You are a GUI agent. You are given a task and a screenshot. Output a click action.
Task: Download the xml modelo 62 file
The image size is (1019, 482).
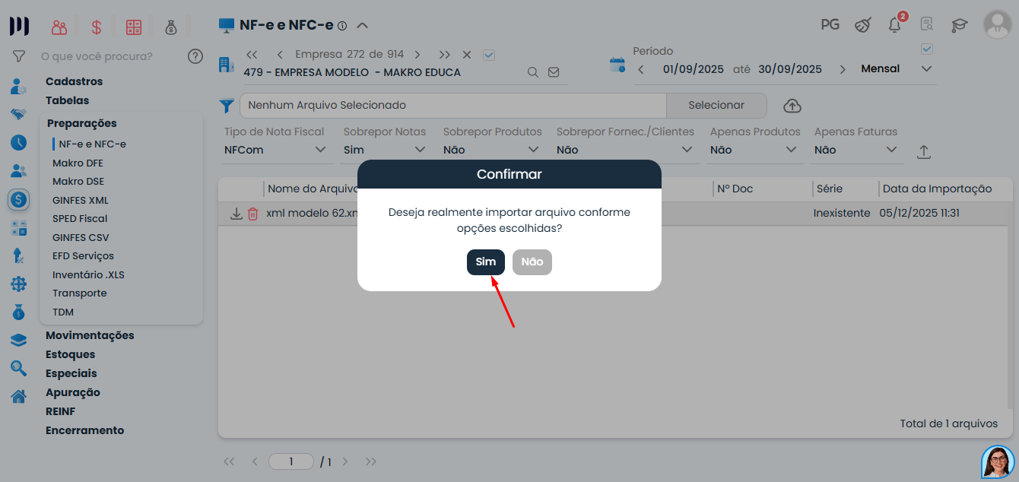click(x=236, y=214)
